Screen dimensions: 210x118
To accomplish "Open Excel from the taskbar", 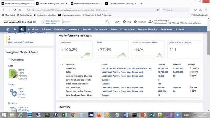I will tap(65, 115).
